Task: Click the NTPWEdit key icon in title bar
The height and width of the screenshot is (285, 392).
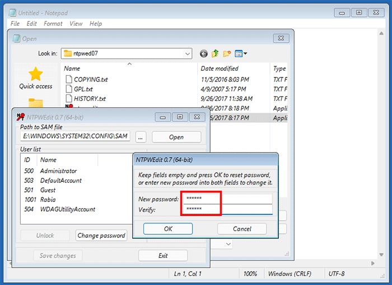Action: [21, 117]
